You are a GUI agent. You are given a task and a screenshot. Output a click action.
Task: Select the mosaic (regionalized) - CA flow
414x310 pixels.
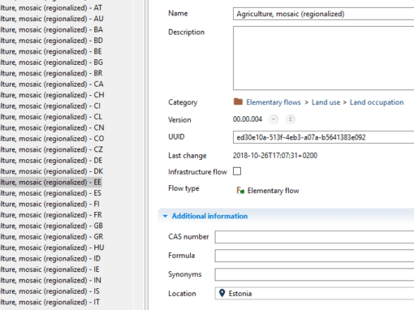tap(52, 84)
